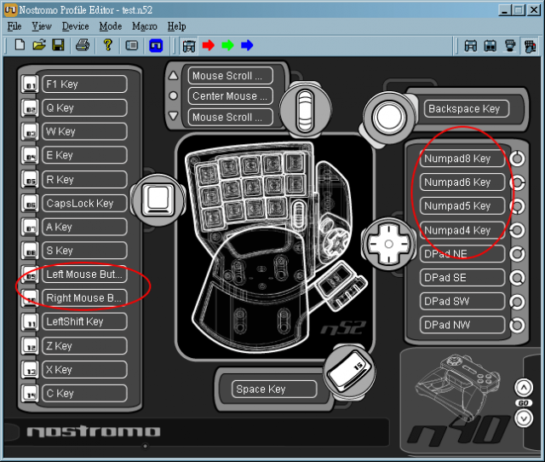Click the Space Key assignment
The width and height of the screenshot is (545, 462).
click(274, 389)
